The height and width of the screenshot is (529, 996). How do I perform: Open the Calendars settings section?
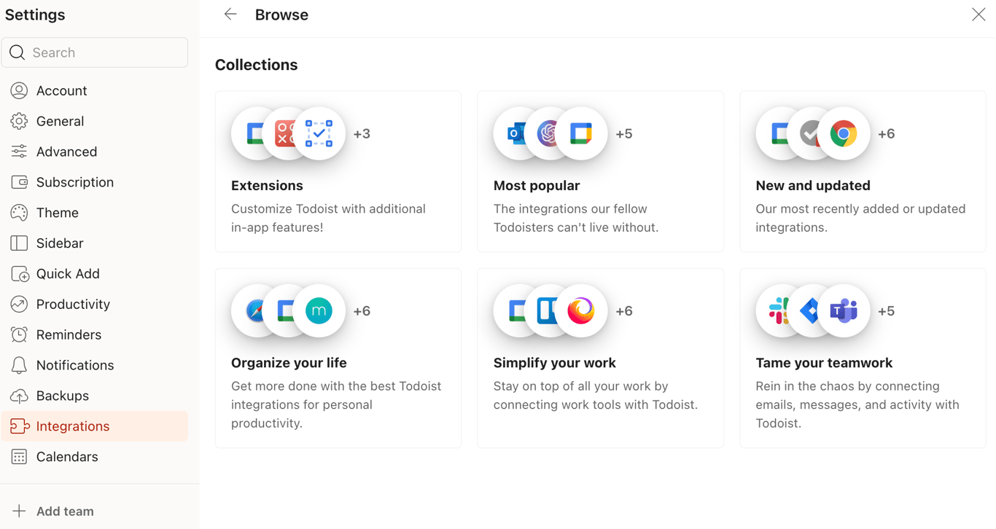(67, 457)
